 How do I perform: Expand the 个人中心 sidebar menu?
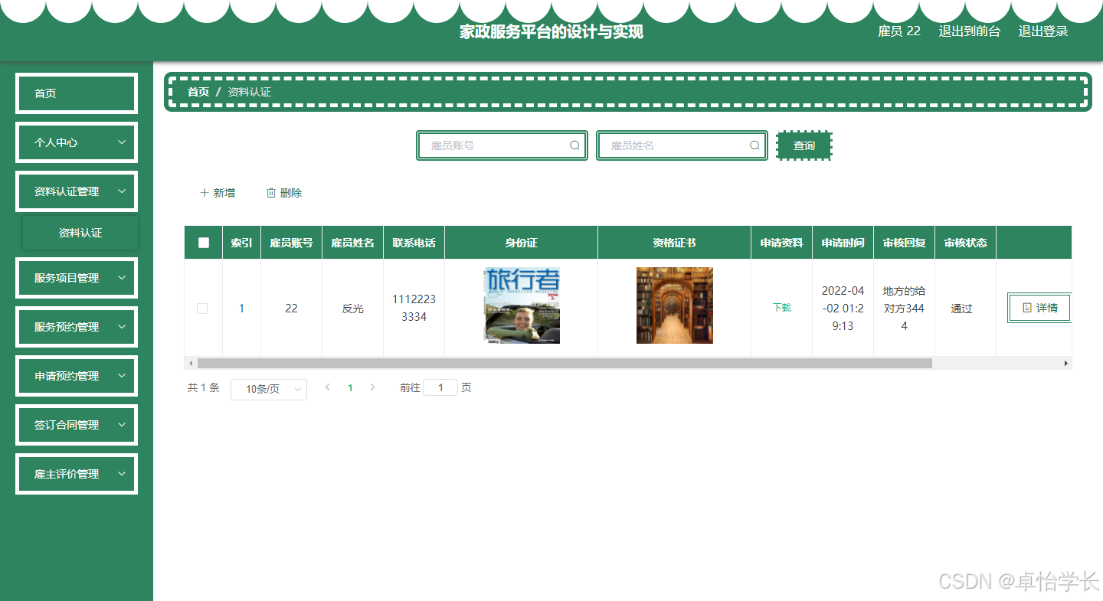[x=77, y=142]
